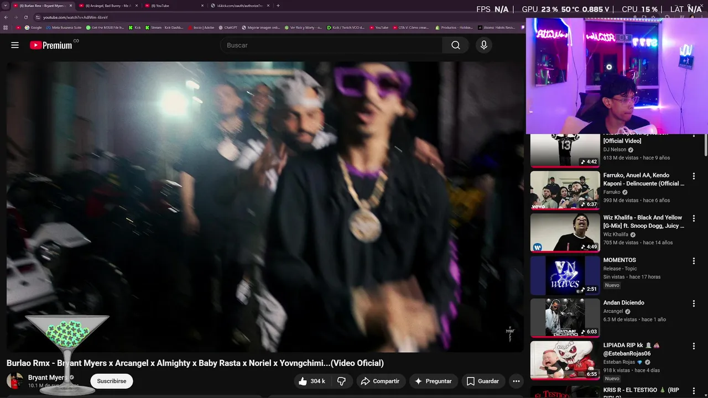Open options menu for MOMENTOS video

point(694,261)
